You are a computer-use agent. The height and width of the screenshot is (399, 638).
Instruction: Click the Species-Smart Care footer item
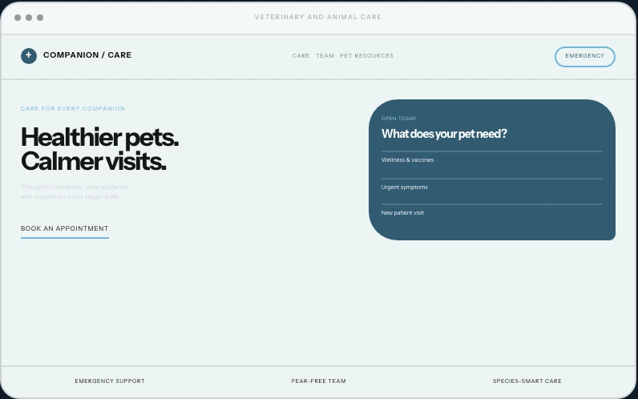pyautogui.click(x=527, y=381)
